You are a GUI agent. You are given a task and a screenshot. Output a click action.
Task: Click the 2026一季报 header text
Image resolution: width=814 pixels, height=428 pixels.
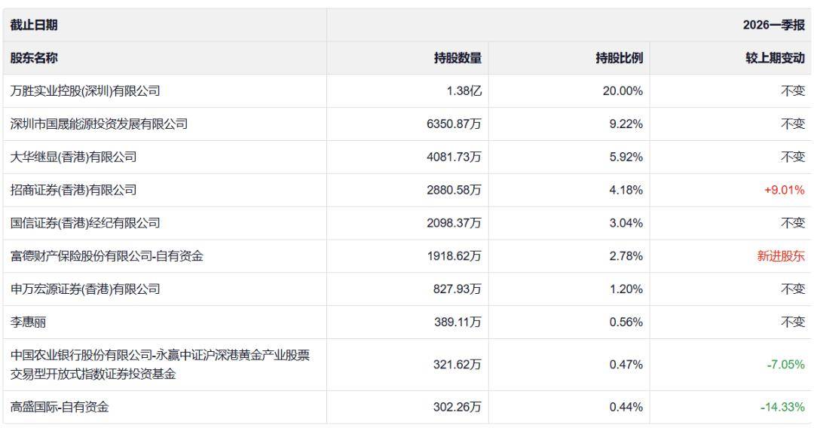coord(773,25)
